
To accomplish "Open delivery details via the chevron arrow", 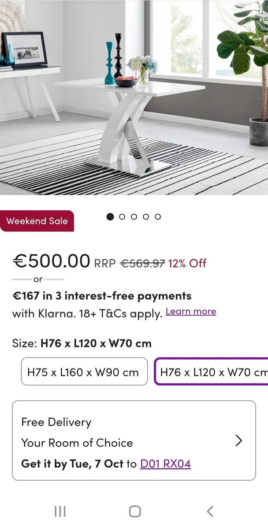I will point(238,440).
